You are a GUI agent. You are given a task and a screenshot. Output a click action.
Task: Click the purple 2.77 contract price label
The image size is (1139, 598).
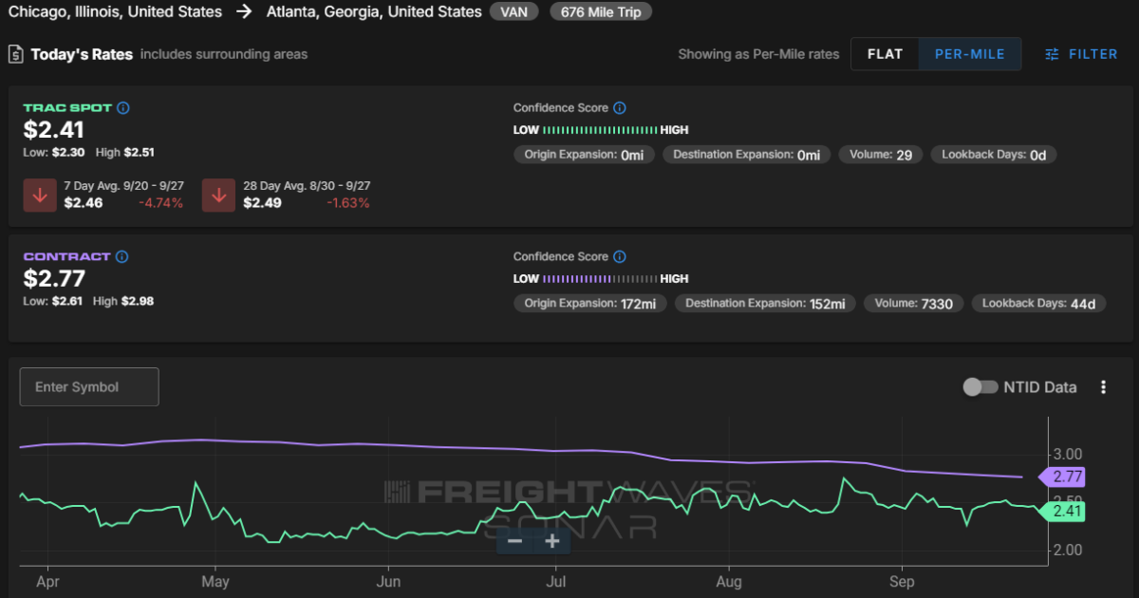point(1062,477)
